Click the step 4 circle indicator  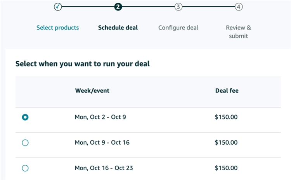[239, 7]
